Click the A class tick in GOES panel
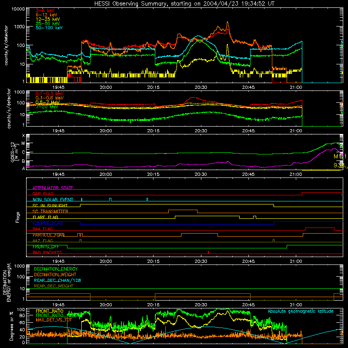The image size is (348, 348). [x=23, y=168]
